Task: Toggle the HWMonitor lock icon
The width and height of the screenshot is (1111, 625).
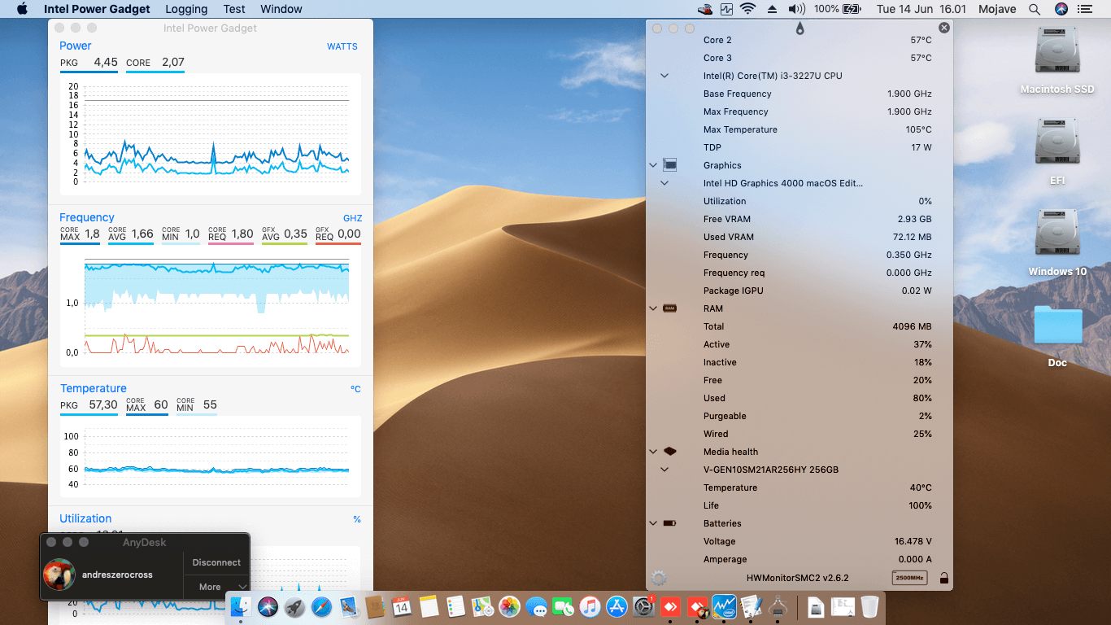Action: (943, 578)
